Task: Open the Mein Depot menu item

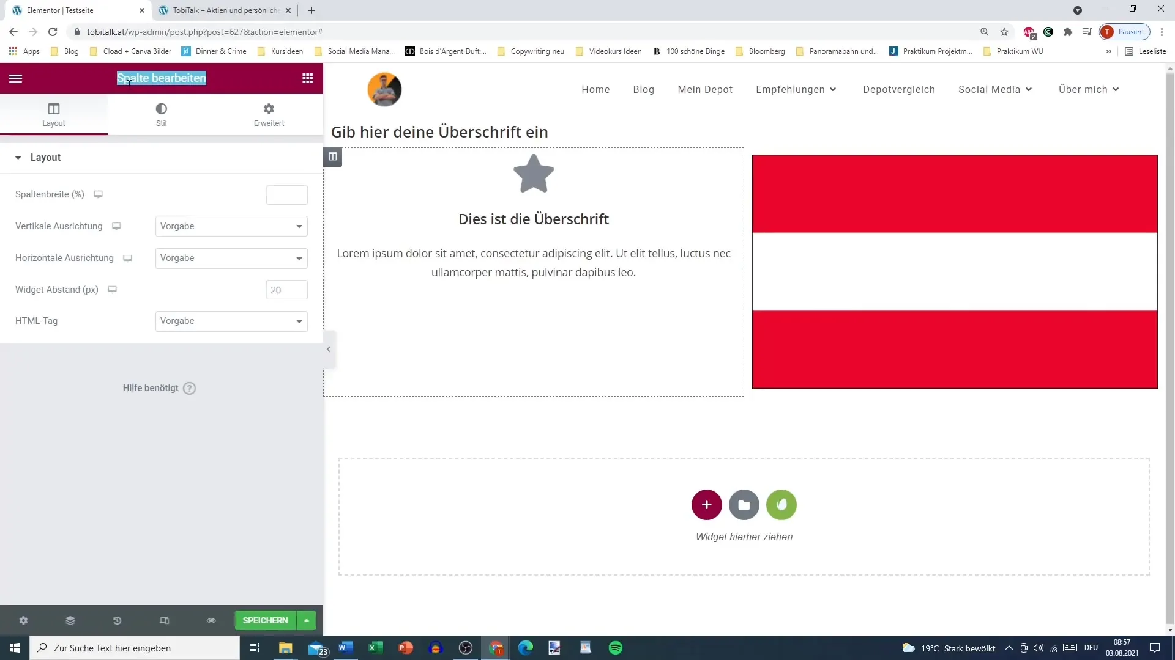Action: [x=705, y=89]
